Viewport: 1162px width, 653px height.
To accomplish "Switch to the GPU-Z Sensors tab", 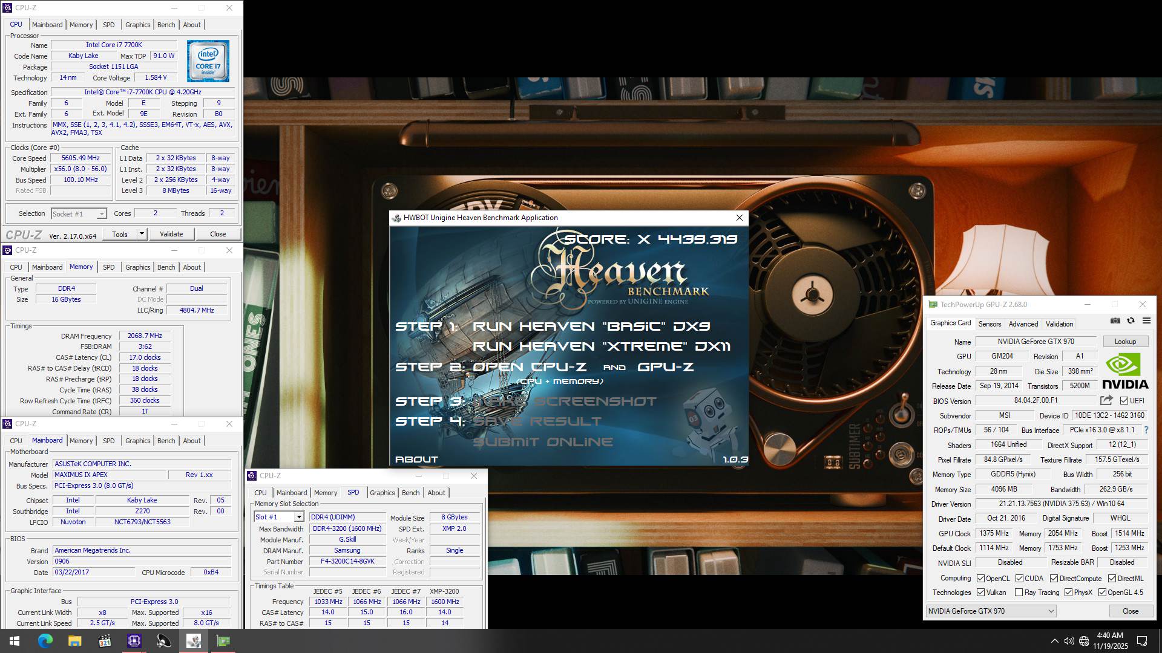I will [x=990, y=324].
